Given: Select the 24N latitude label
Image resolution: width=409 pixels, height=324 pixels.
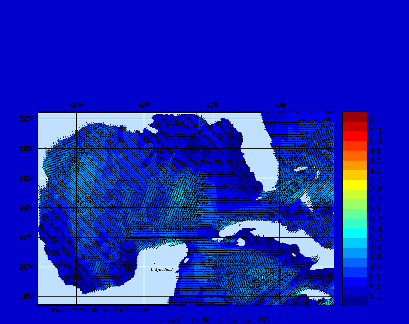Looking at the screenshot, I should (26, 208).
